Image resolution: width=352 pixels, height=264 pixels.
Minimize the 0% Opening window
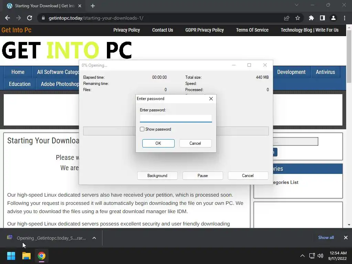pyautogui.click(x=234, y=65)
